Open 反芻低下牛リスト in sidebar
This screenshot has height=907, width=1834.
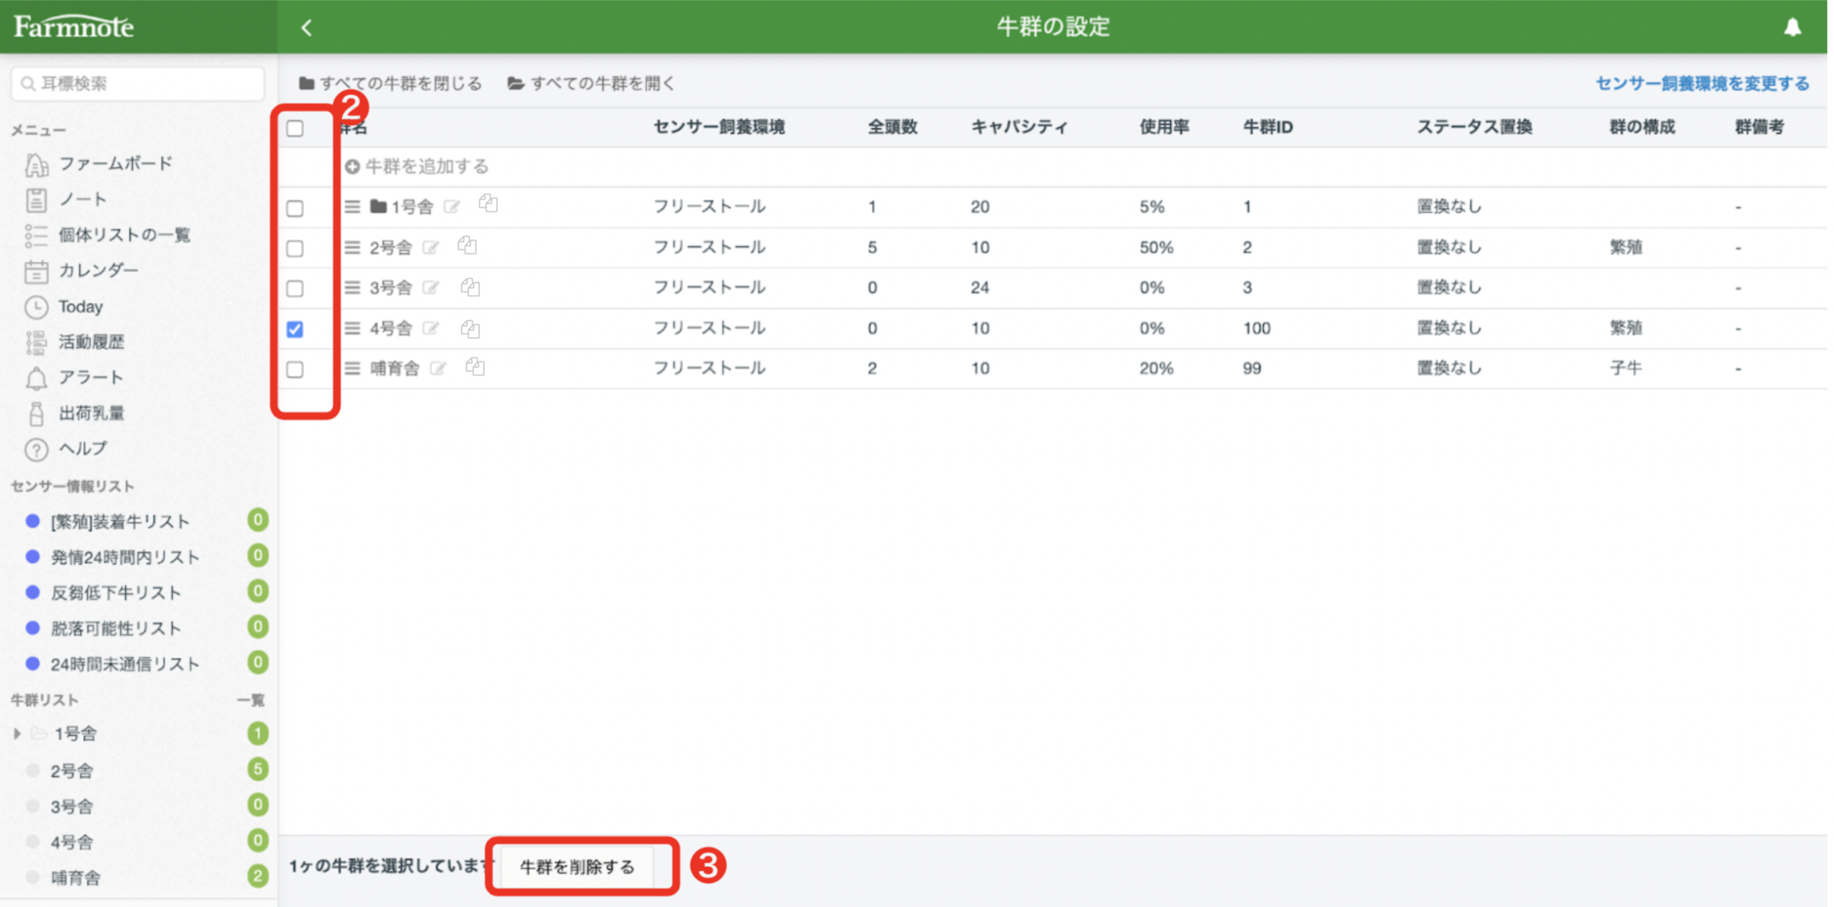pyautogui.click(x=115, y=593)
